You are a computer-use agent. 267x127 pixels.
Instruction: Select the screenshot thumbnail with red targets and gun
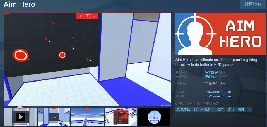coord(54,117)
